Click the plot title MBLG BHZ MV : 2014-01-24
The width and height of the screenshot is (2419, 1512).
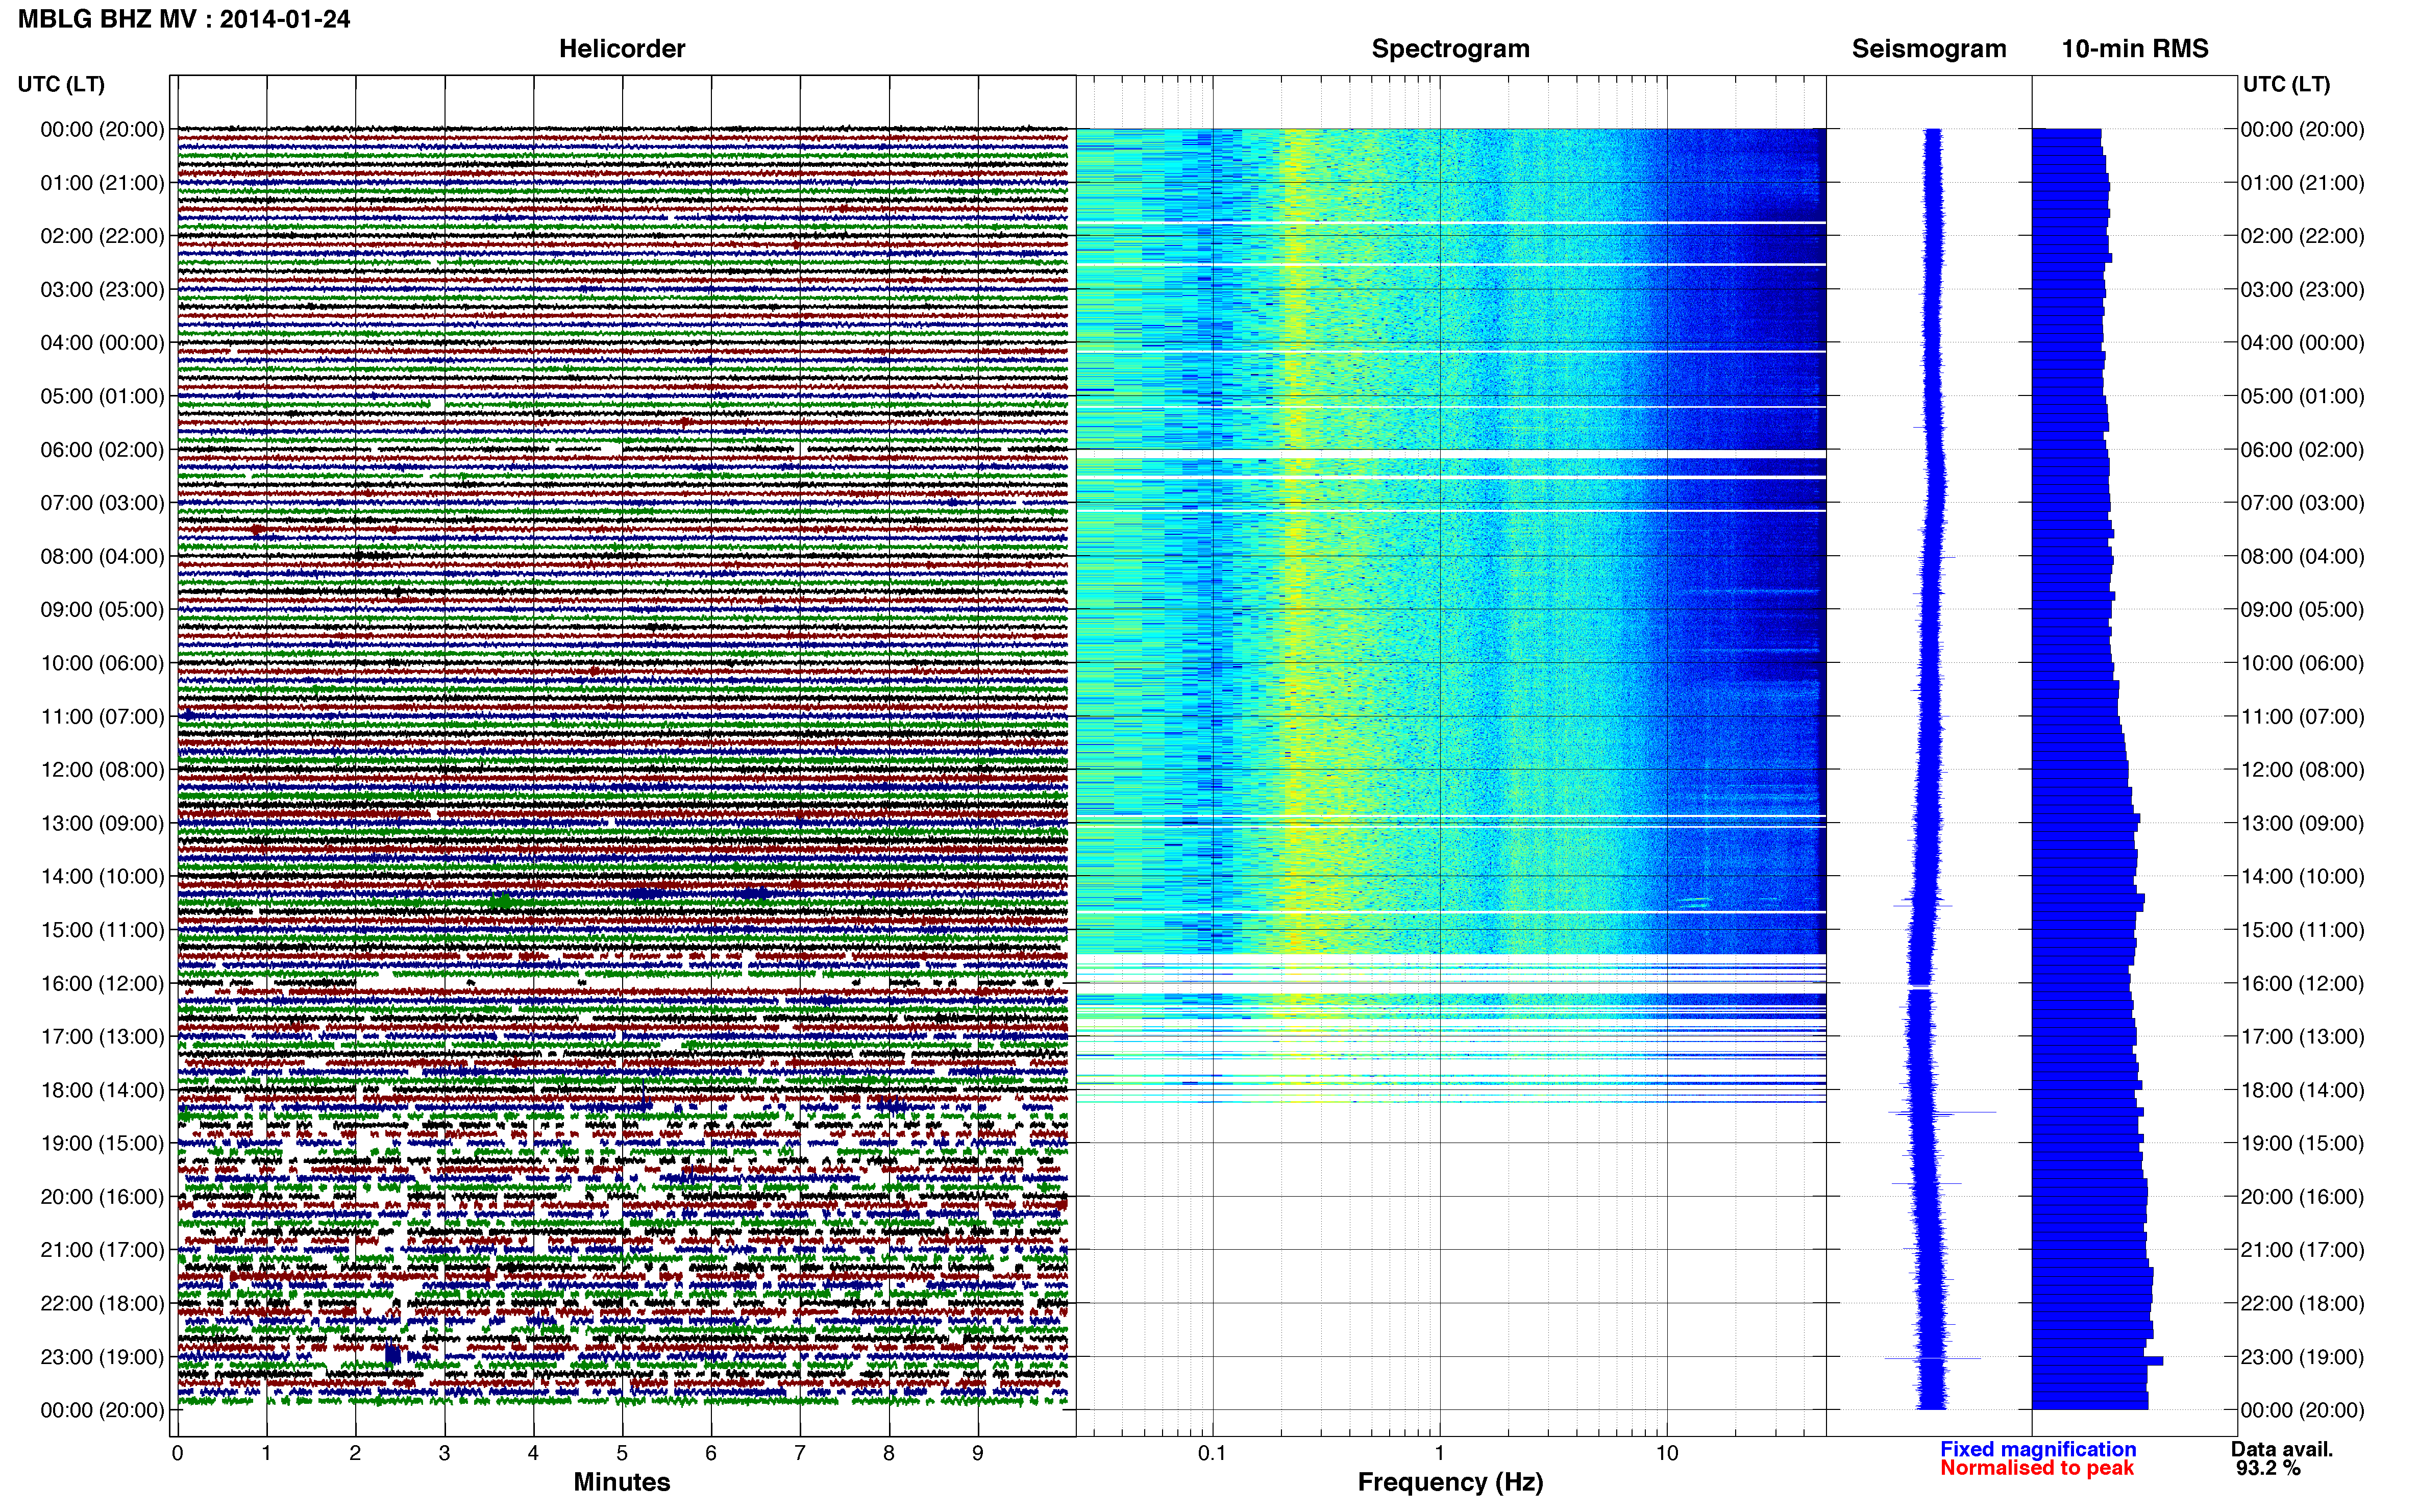point(184,19)
